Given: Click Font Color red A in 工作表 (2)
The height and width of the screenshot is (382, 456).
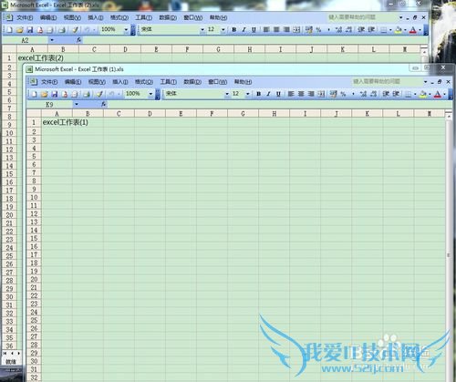Looking at the screenshot, I should (x=412, y=30).
